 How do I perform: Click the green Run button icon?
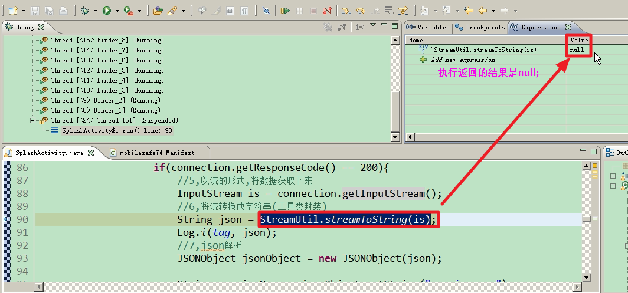(x=106, y=11)
